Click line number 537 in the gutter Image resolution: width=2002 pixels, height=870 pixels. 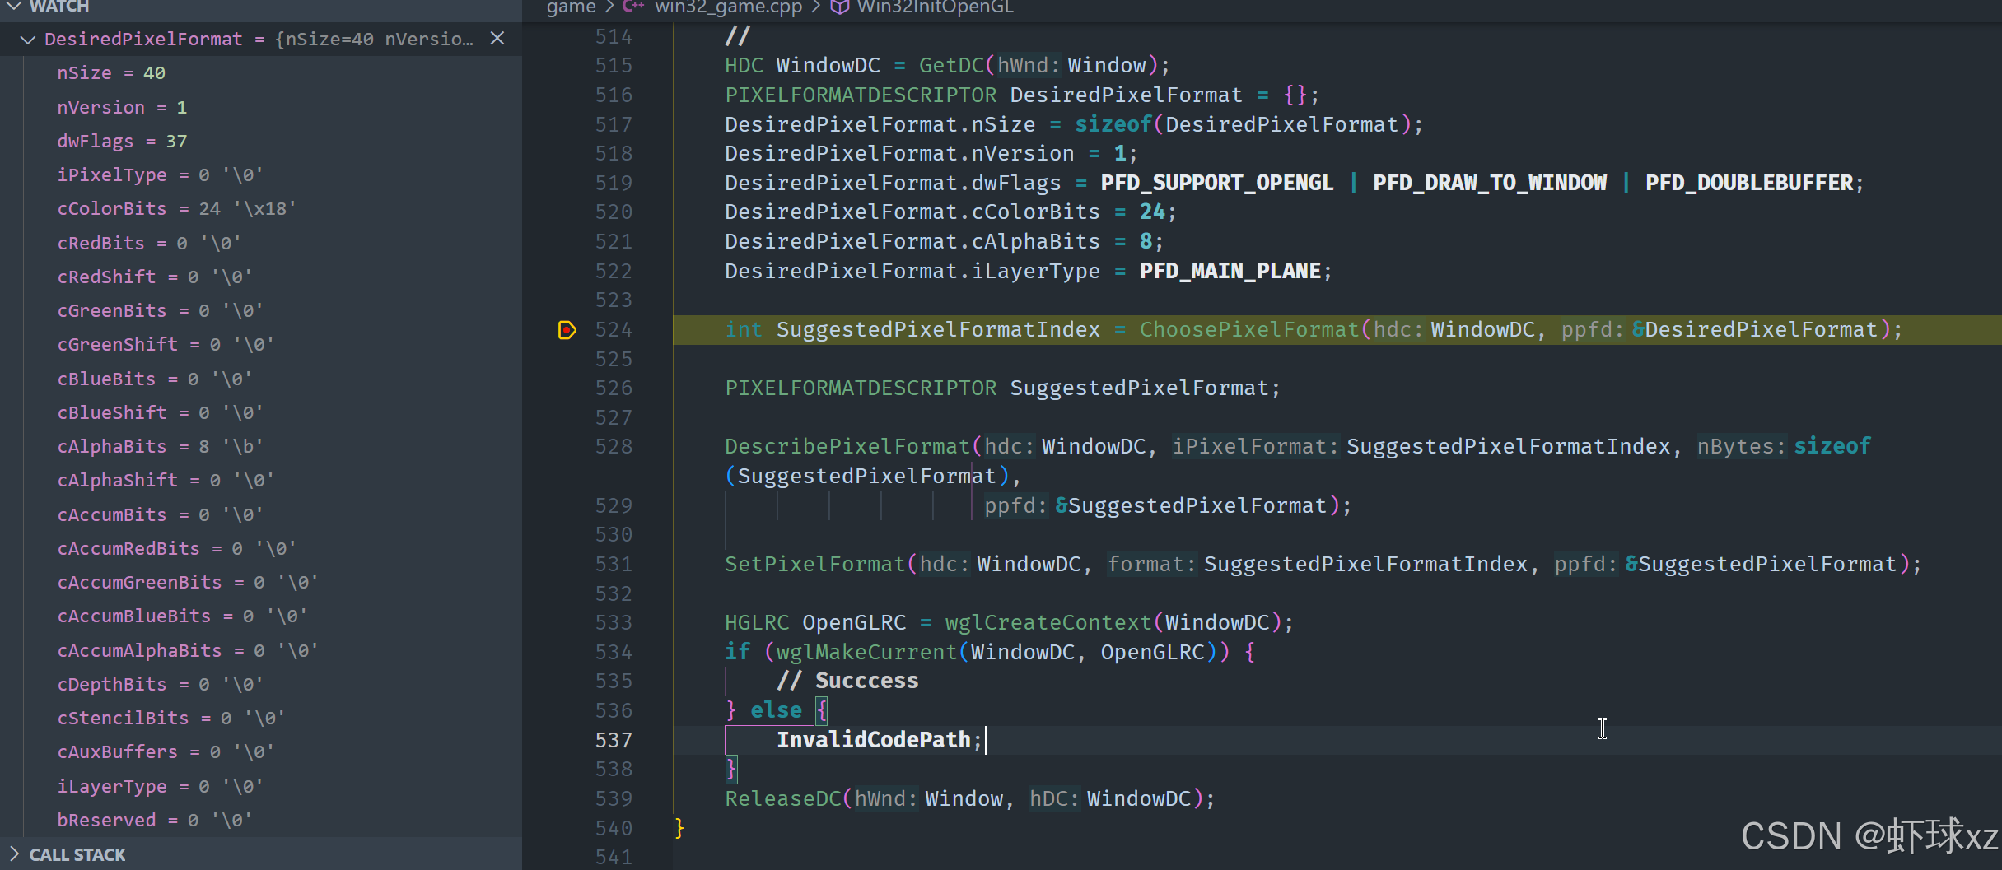pos(614,741)
